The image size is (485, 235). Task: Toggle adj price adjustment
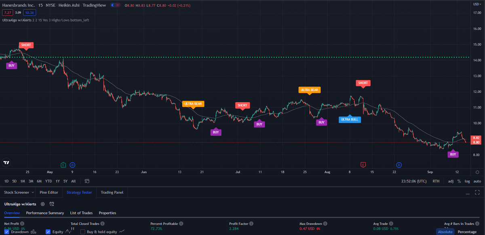(451, 181)
